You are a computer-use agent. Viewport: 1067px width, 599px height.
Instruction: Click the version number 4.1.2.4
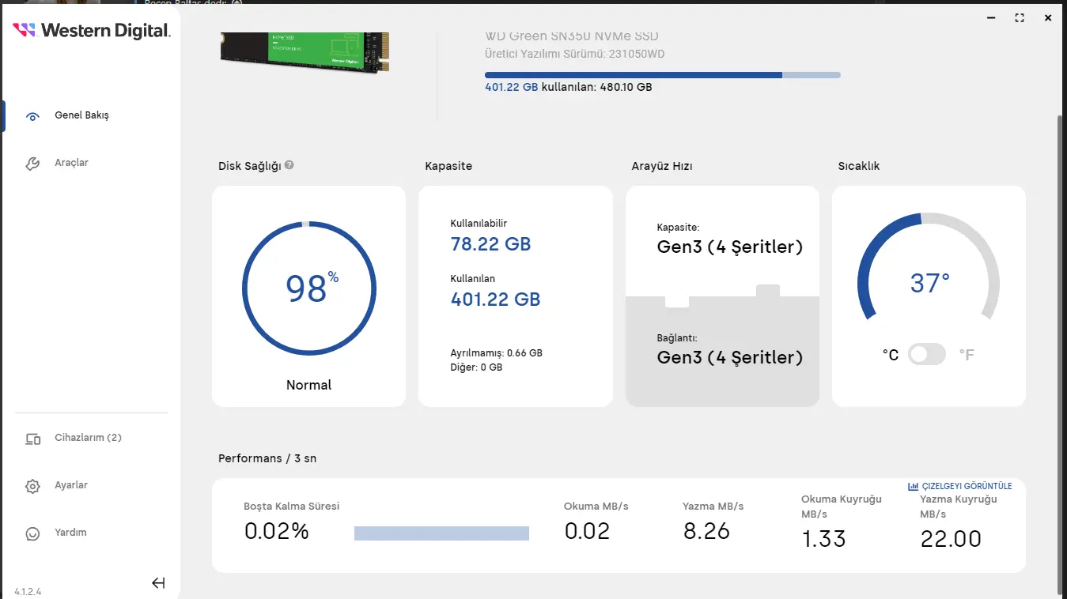click(28, 591)
